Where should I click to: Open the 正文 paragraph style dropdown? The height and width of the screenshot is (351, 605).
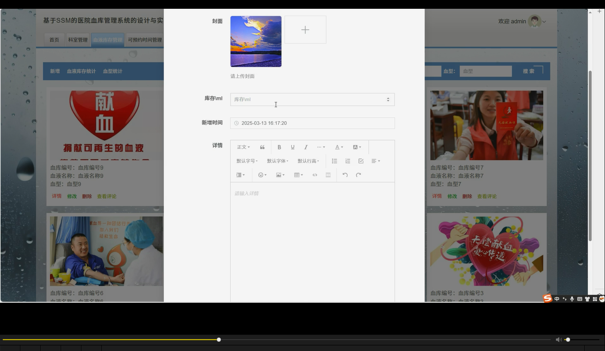[243, 147]
